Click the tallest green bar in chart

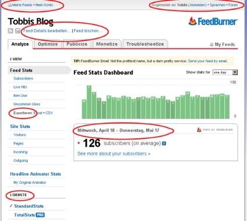[x=89, y=102]
